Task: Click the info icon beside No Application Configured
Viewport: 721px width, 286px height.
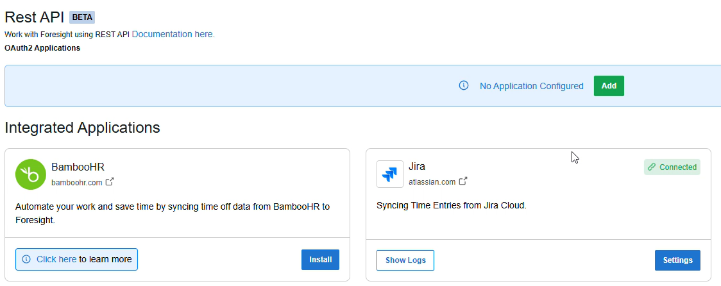Action: click(x=464, y=85)
